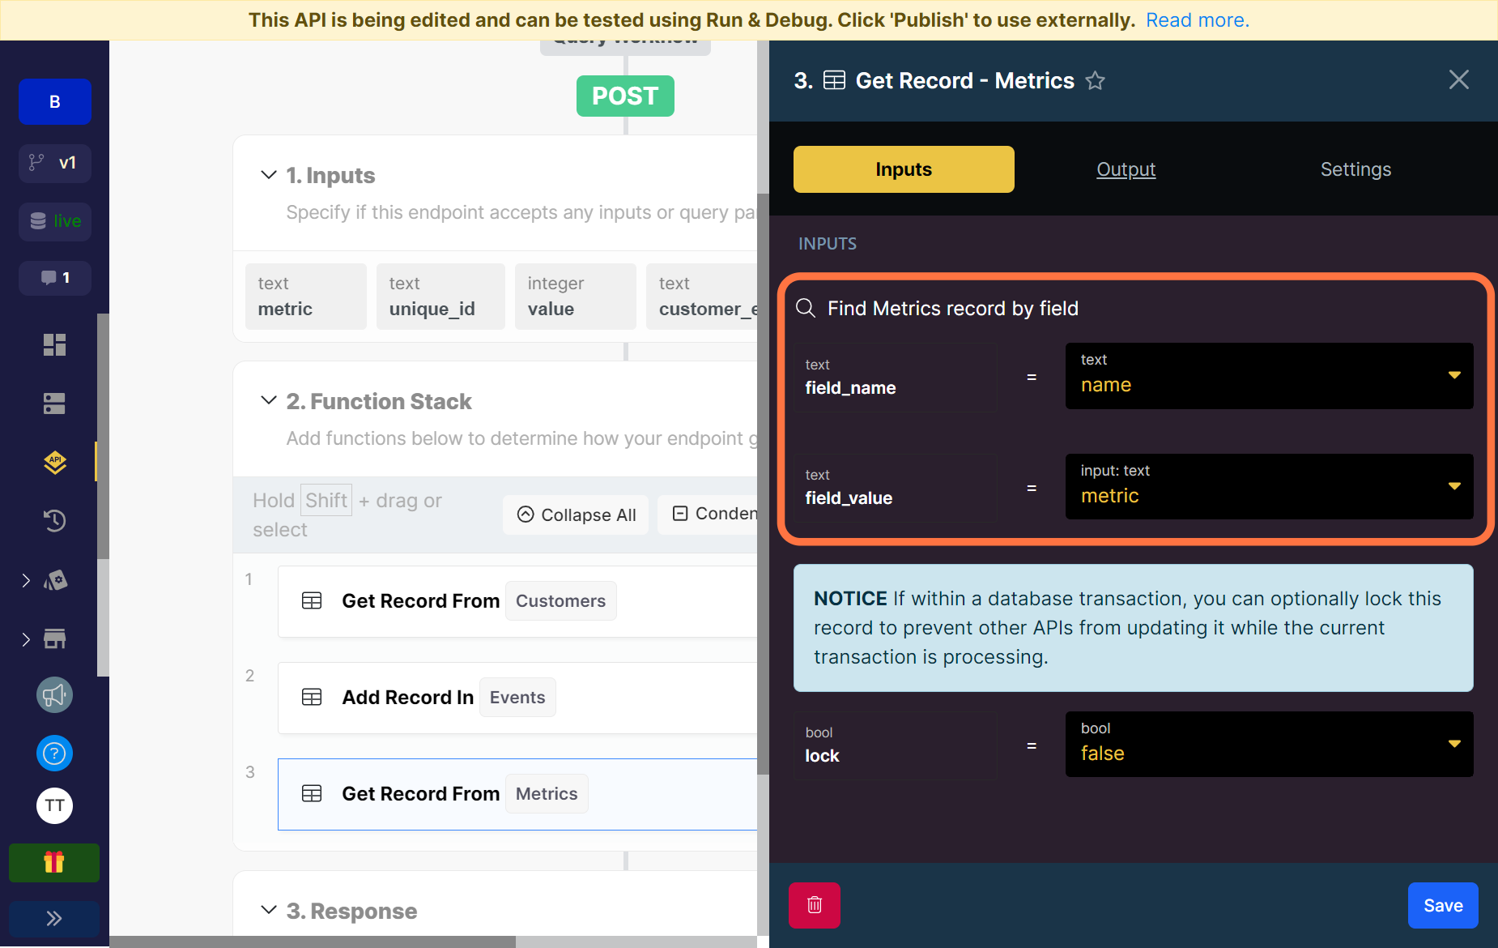This screenshot has width=1498, height=948.
Task: Open the Dashboard grid icon in sidebar
Action: (54, 345)
